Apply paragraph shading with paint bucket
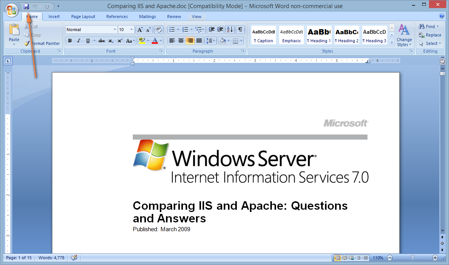This screenshot has height=265, width=449. (x=223, y=41)
